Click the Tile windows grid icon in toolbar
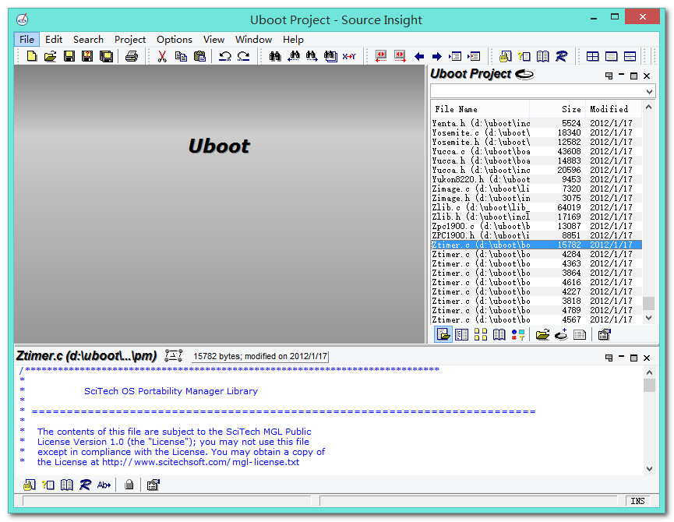This screenshot has width=674, height=522. [593, 56]
